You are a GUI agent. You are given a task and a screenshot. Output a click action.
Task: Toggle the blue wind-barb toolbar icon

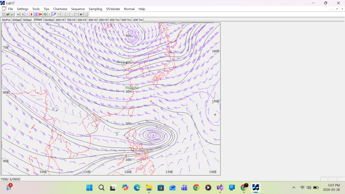[54, 14]
